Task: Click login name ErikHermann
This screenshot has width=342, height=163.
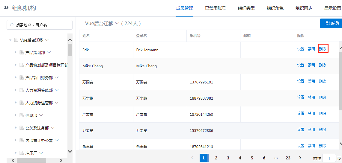Action: (147, 50)
